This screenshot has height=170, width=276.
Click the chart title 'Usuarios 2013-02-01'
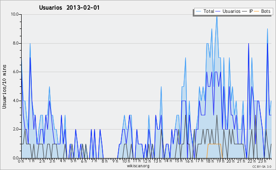tap(69, 8)
